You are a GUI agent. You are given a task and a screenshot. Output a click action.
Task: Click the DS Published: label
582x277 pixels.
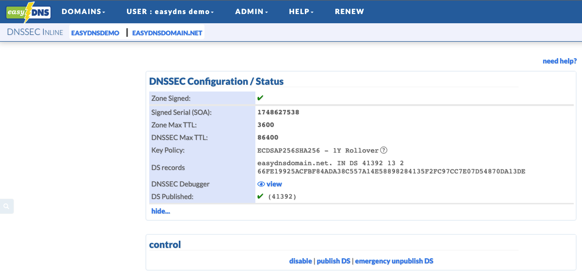pyautogui.click(x=172, y=197)
